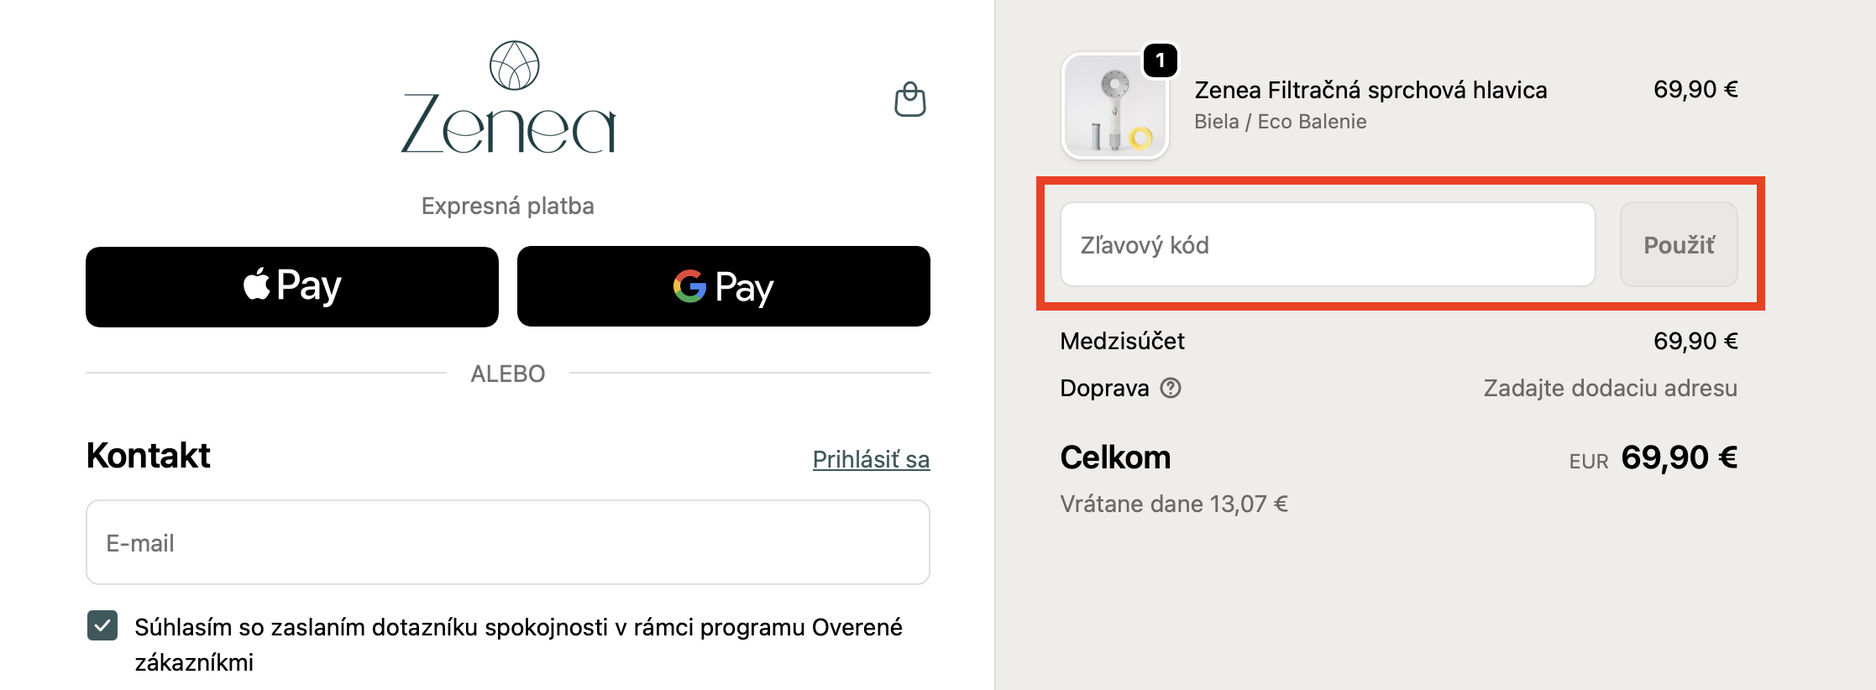
Task: Click the Biela / Eco Balenie variant text
Action: coord(1280,122)
